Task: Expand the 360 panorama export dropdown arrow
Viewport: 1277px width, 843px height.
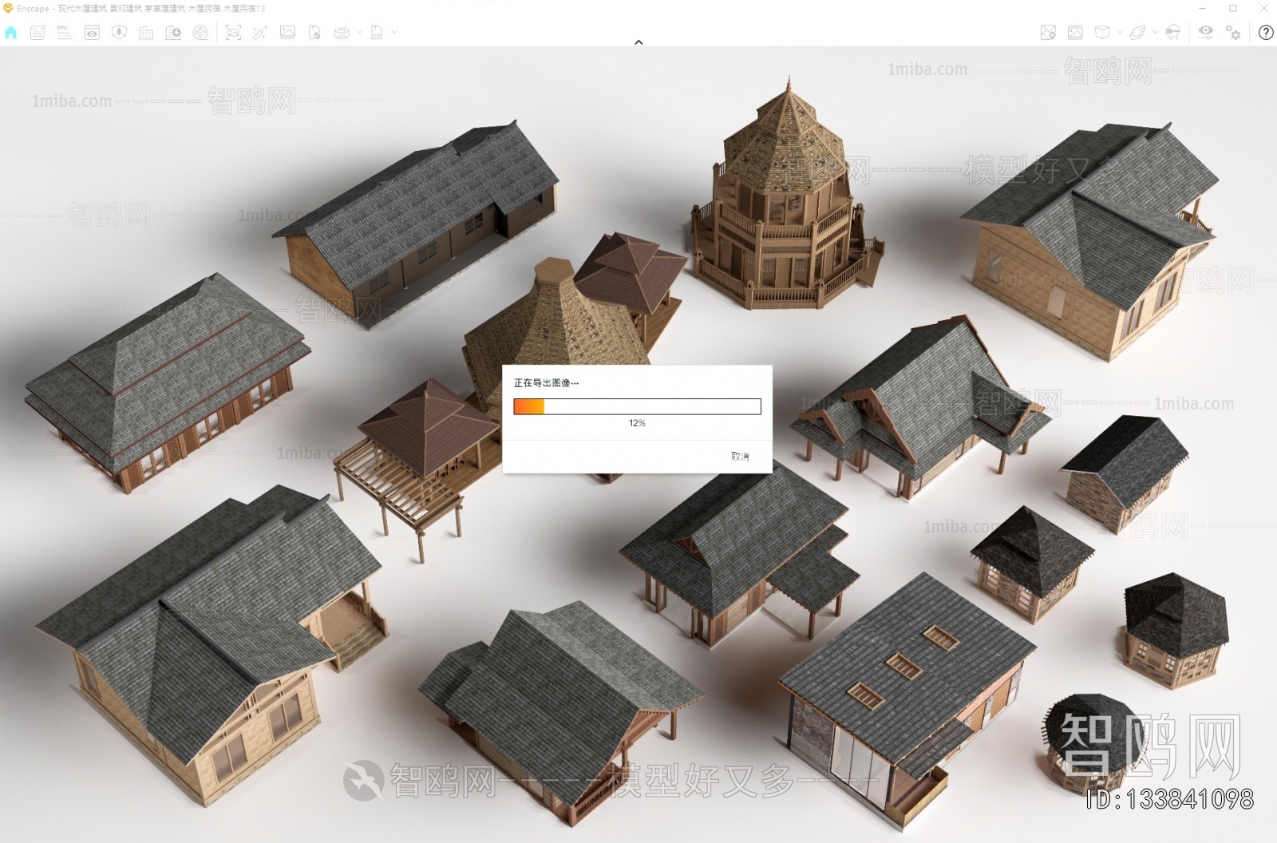Action: [x=359, y=33]
